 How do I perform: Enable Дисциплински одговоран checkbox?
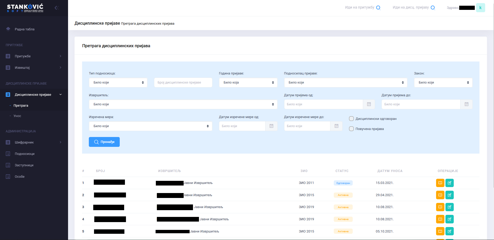[351, 119]
